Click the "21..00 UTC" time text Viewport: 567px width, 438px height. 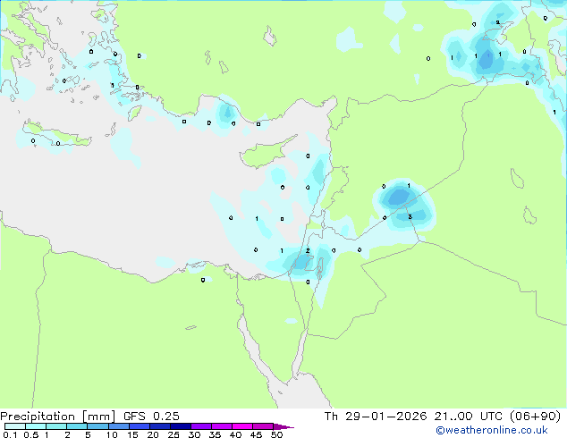pos(469,417)
